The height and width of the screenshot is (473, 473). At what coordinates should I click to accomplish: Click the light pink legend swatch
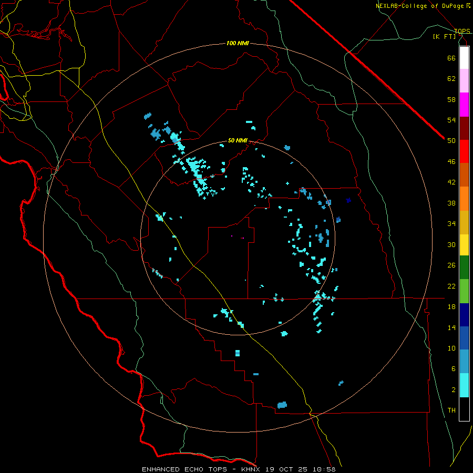coord(464,81)
